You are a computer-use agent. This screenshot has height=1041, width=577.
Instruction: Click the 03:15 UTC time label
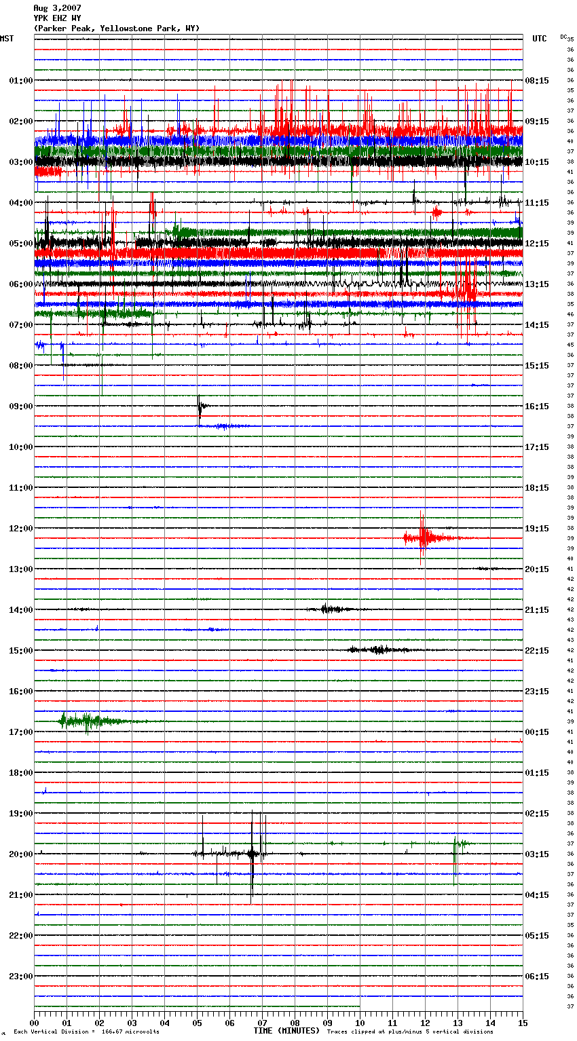[537, 854]
